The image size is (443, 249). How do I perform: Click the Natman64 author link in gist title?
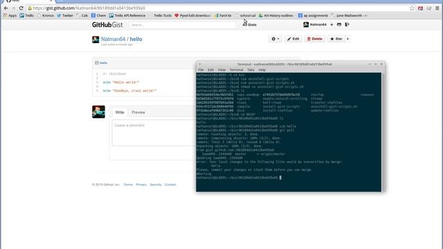(x=113, y=39)
